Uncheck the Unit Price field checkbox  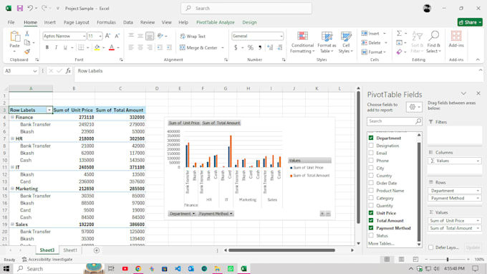(x=371, y=213)
